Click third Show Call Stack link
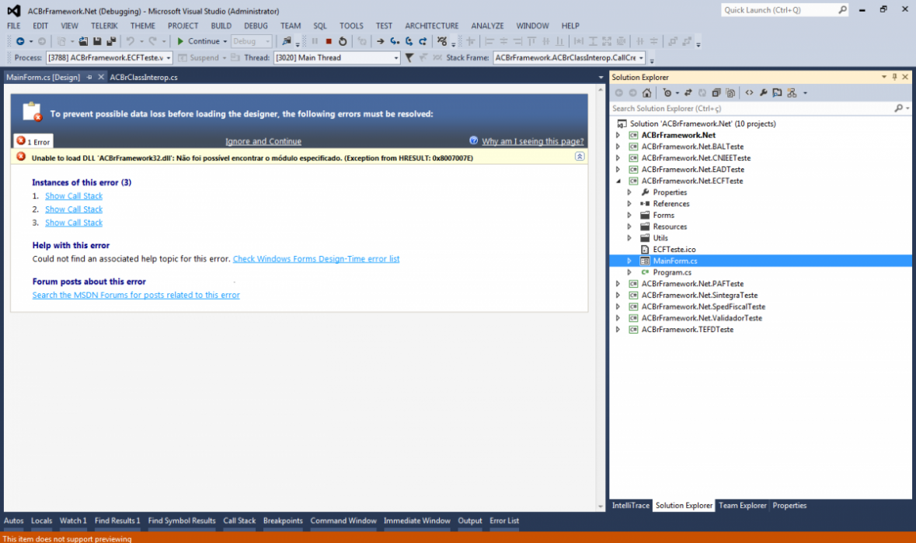Screen dimensions: 916x543 [74, 223]
